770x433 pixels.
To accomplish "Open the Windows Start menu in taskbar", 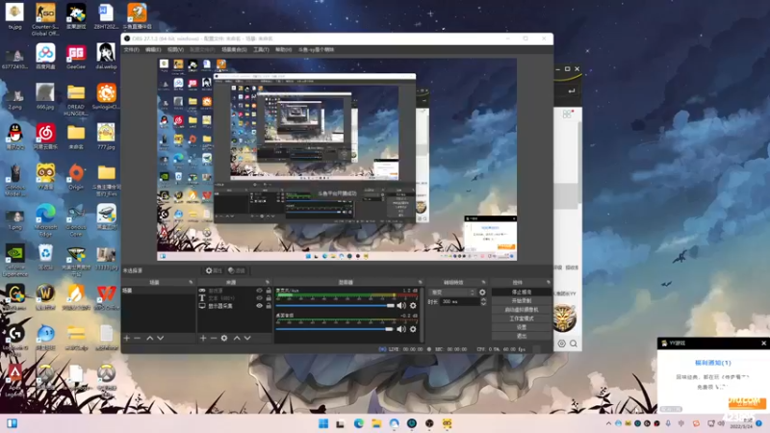I will (323, 423).
